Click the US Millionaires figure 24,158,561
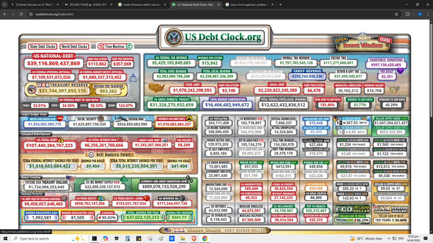433x243 pixels. coord(284,210)
